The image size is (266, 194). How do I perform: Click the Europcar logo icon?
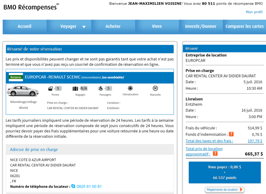point(16,77)
